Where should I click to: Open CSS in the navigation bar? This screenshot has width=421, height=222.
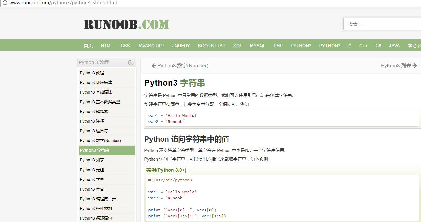point(125,46)
